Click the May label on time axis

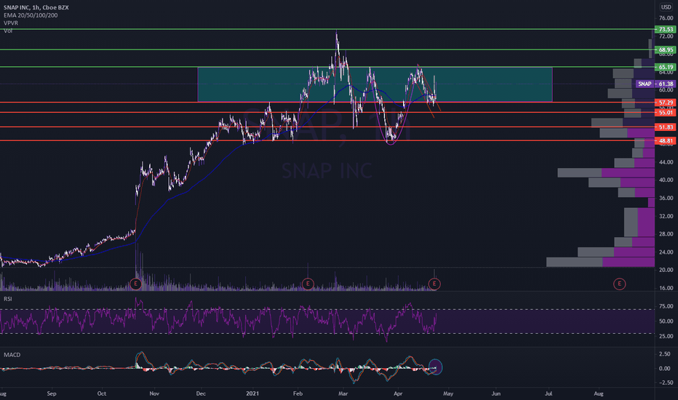click(x=448, y=393)
